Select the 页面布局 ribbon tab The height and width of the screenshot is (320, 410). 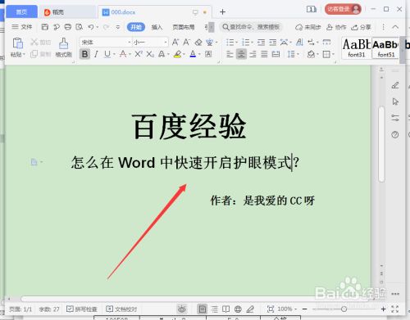point(184,27)
